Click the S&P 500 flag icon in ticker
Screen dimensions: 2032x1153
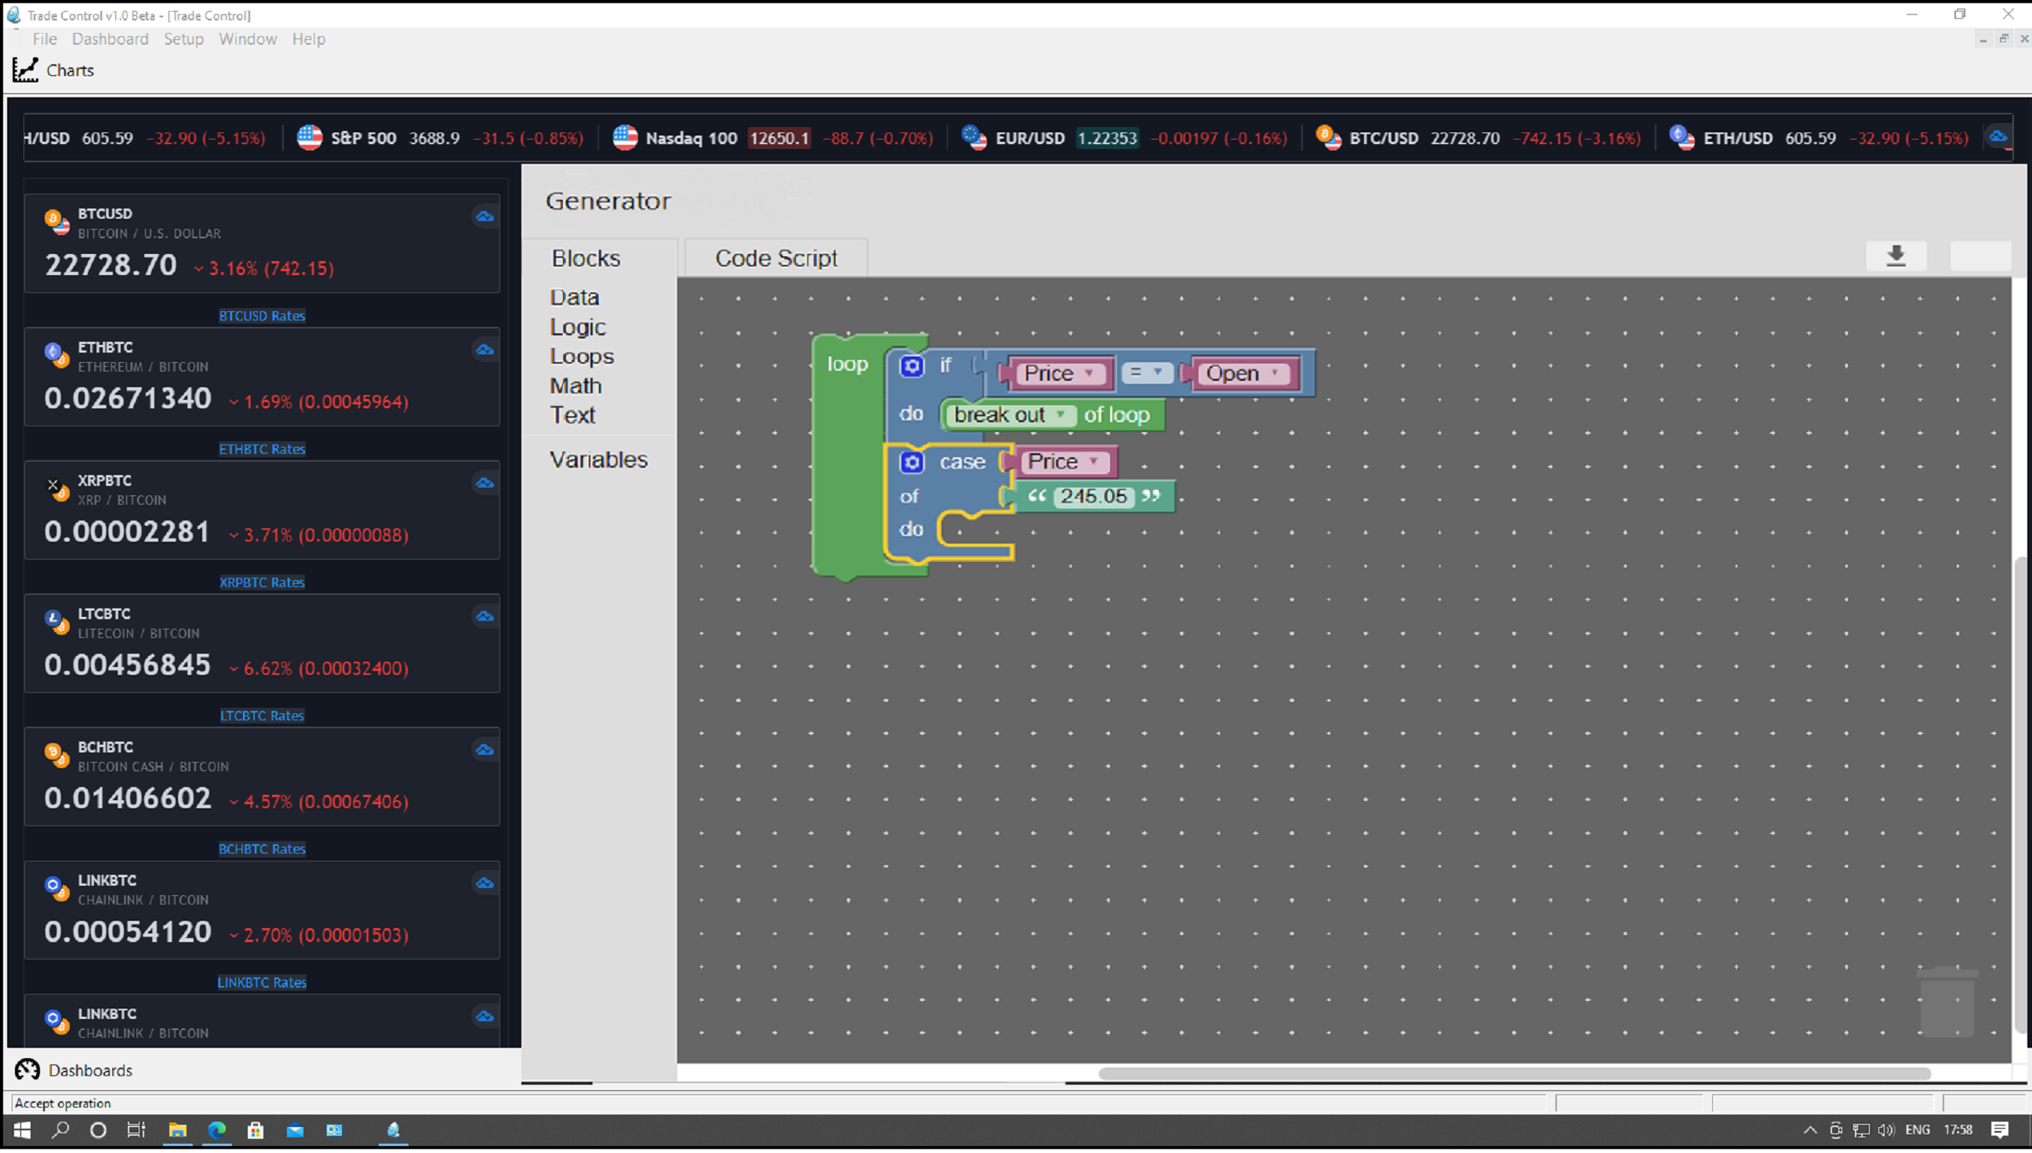[x=310, y=138]
